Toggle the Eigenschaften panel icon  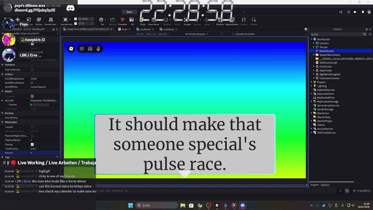click(232, 20)
